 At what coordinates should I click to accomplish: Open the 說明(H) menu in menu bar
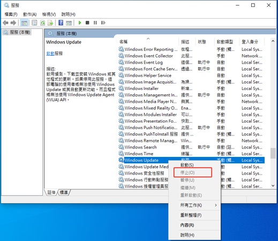coord(69,14)
